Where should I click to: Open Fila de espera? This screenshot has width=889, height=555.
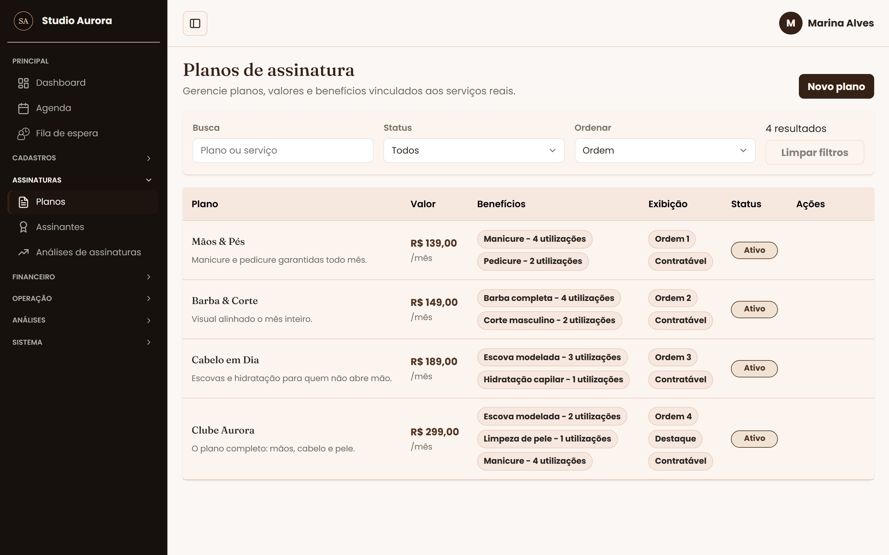pos(83,134)
